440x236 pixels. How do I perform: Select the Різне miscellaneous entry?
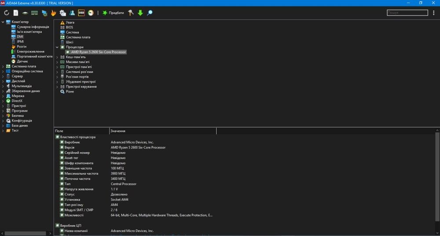coord(70,92)
